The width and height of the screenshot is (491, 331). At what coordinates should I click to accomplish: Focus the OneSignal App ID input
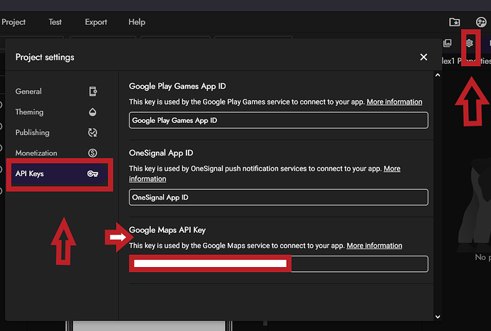point(278,197)
